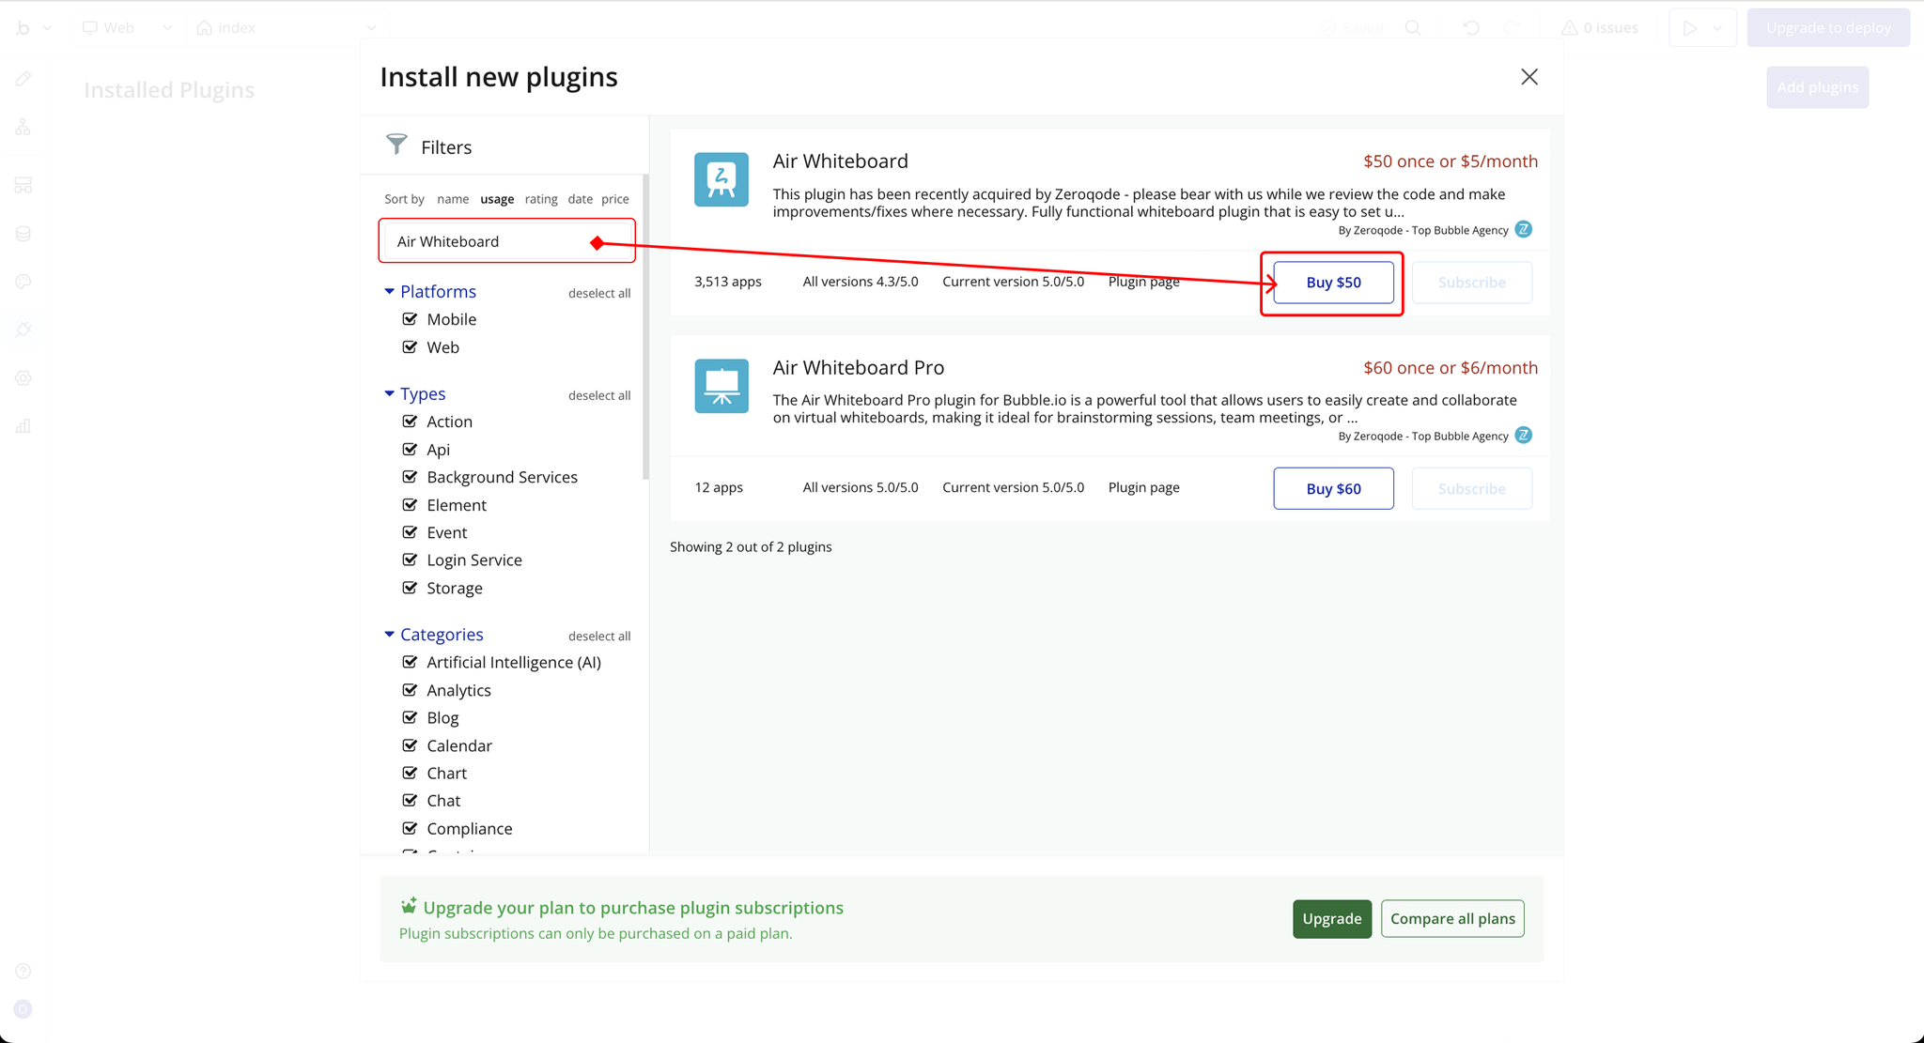Sort plugins by price
1924x1043 pixels.
[614, 199]
